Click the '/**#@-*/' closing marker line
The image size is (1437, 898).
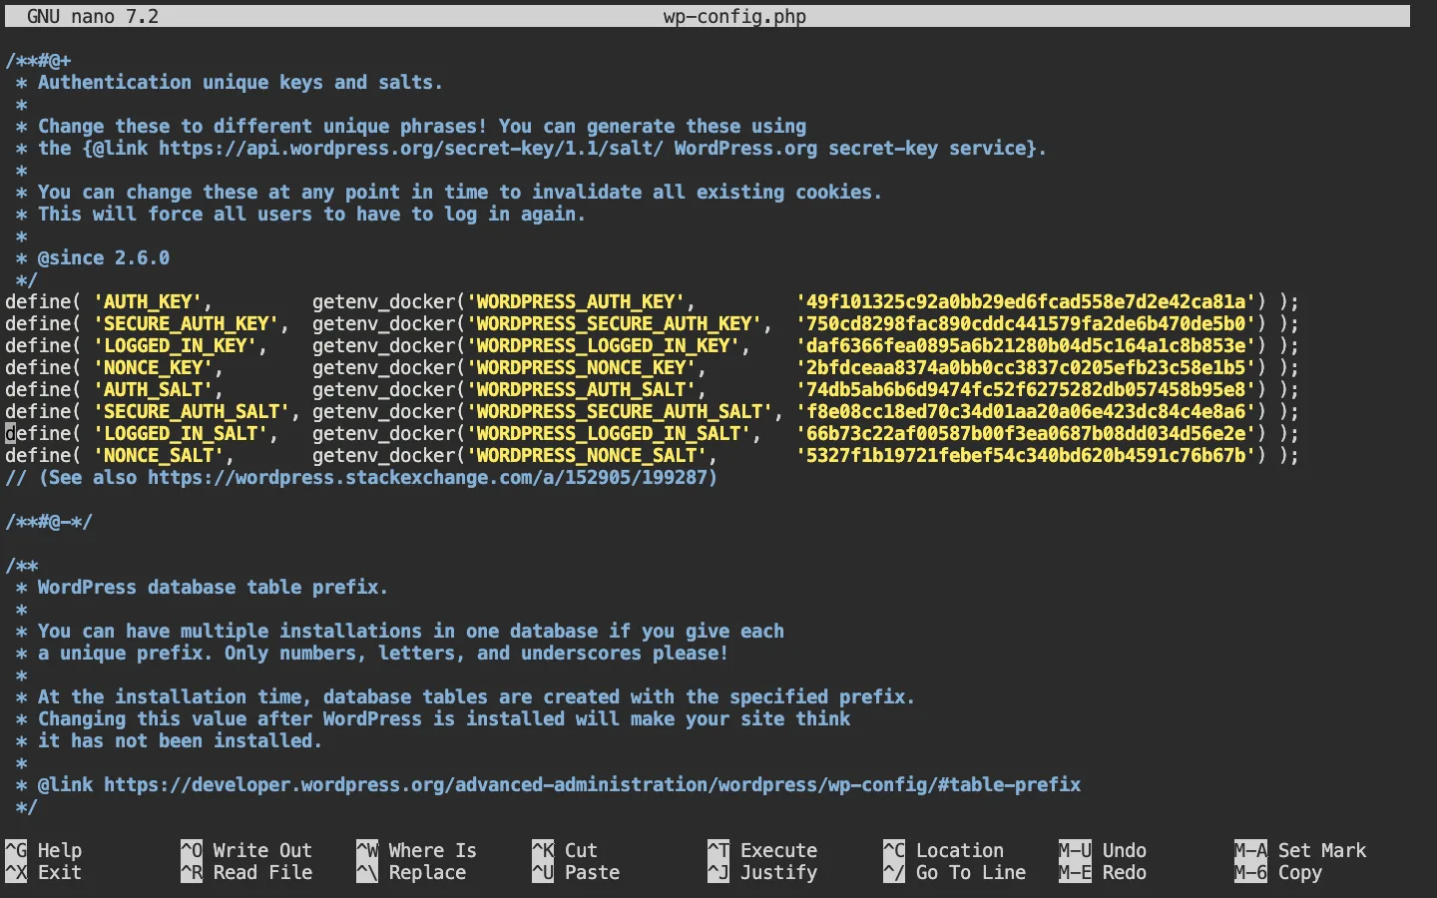click(x=49, y=521)
